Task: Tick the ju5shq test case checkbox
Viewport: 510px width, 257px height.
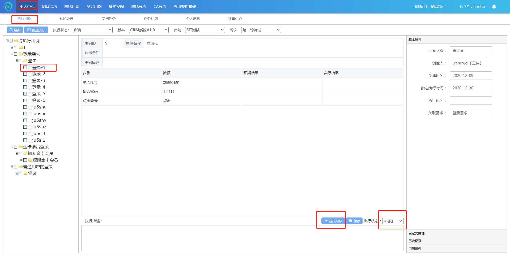Action: (25, 107)
